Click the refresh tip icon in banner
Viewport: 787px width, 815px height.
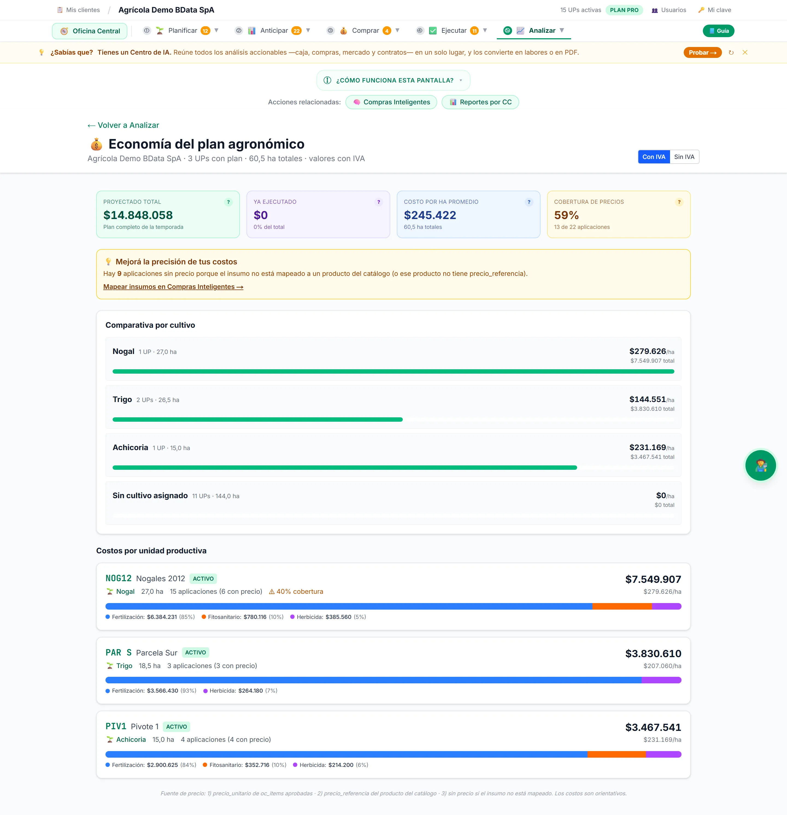[x=731, y=52]
